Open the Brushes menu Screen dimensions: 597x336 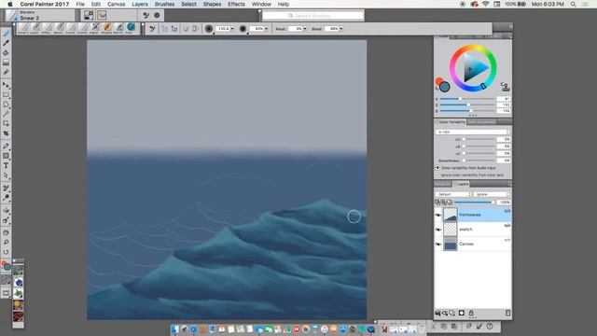click(x=164, y=4)
